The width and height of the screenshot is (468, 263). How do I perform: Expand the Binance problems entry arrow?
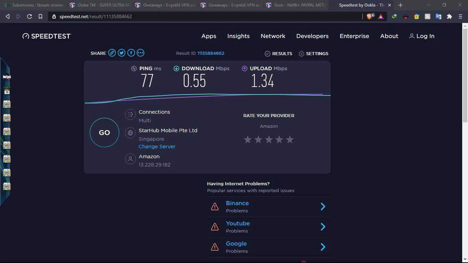(x=323, y=206)
